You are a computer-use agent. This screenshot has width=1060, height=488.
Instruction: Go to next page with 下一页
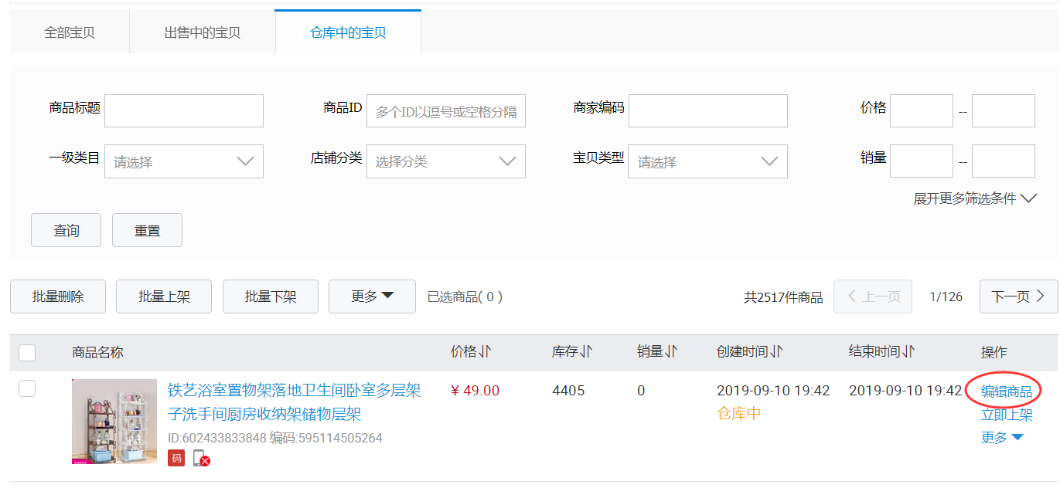point(1017,297)
